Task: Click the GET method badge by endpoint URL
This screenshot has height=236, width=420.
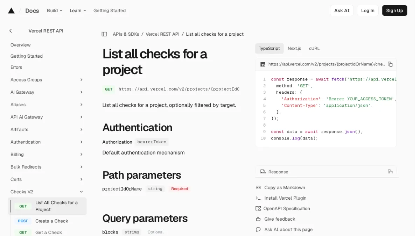Action: (x=109, y=89)
